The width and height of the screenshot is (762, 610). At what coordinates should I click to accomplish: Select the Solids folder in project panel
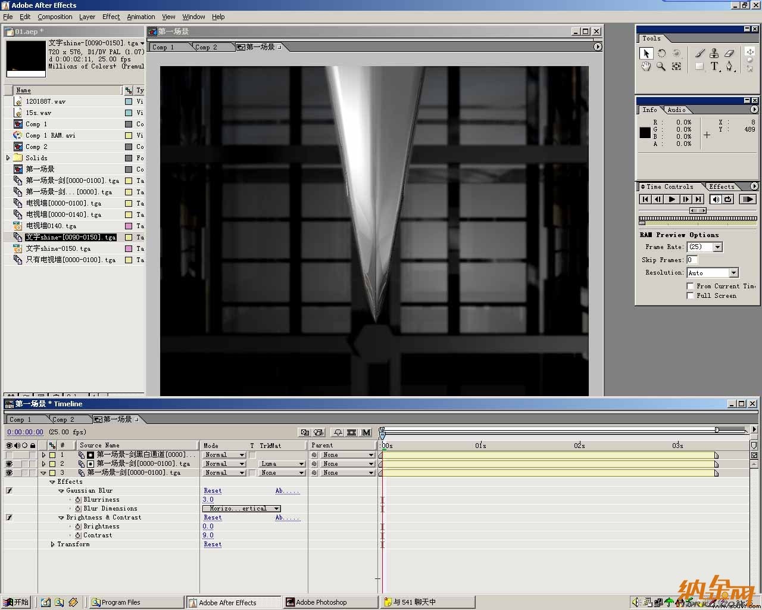point(36,158)
